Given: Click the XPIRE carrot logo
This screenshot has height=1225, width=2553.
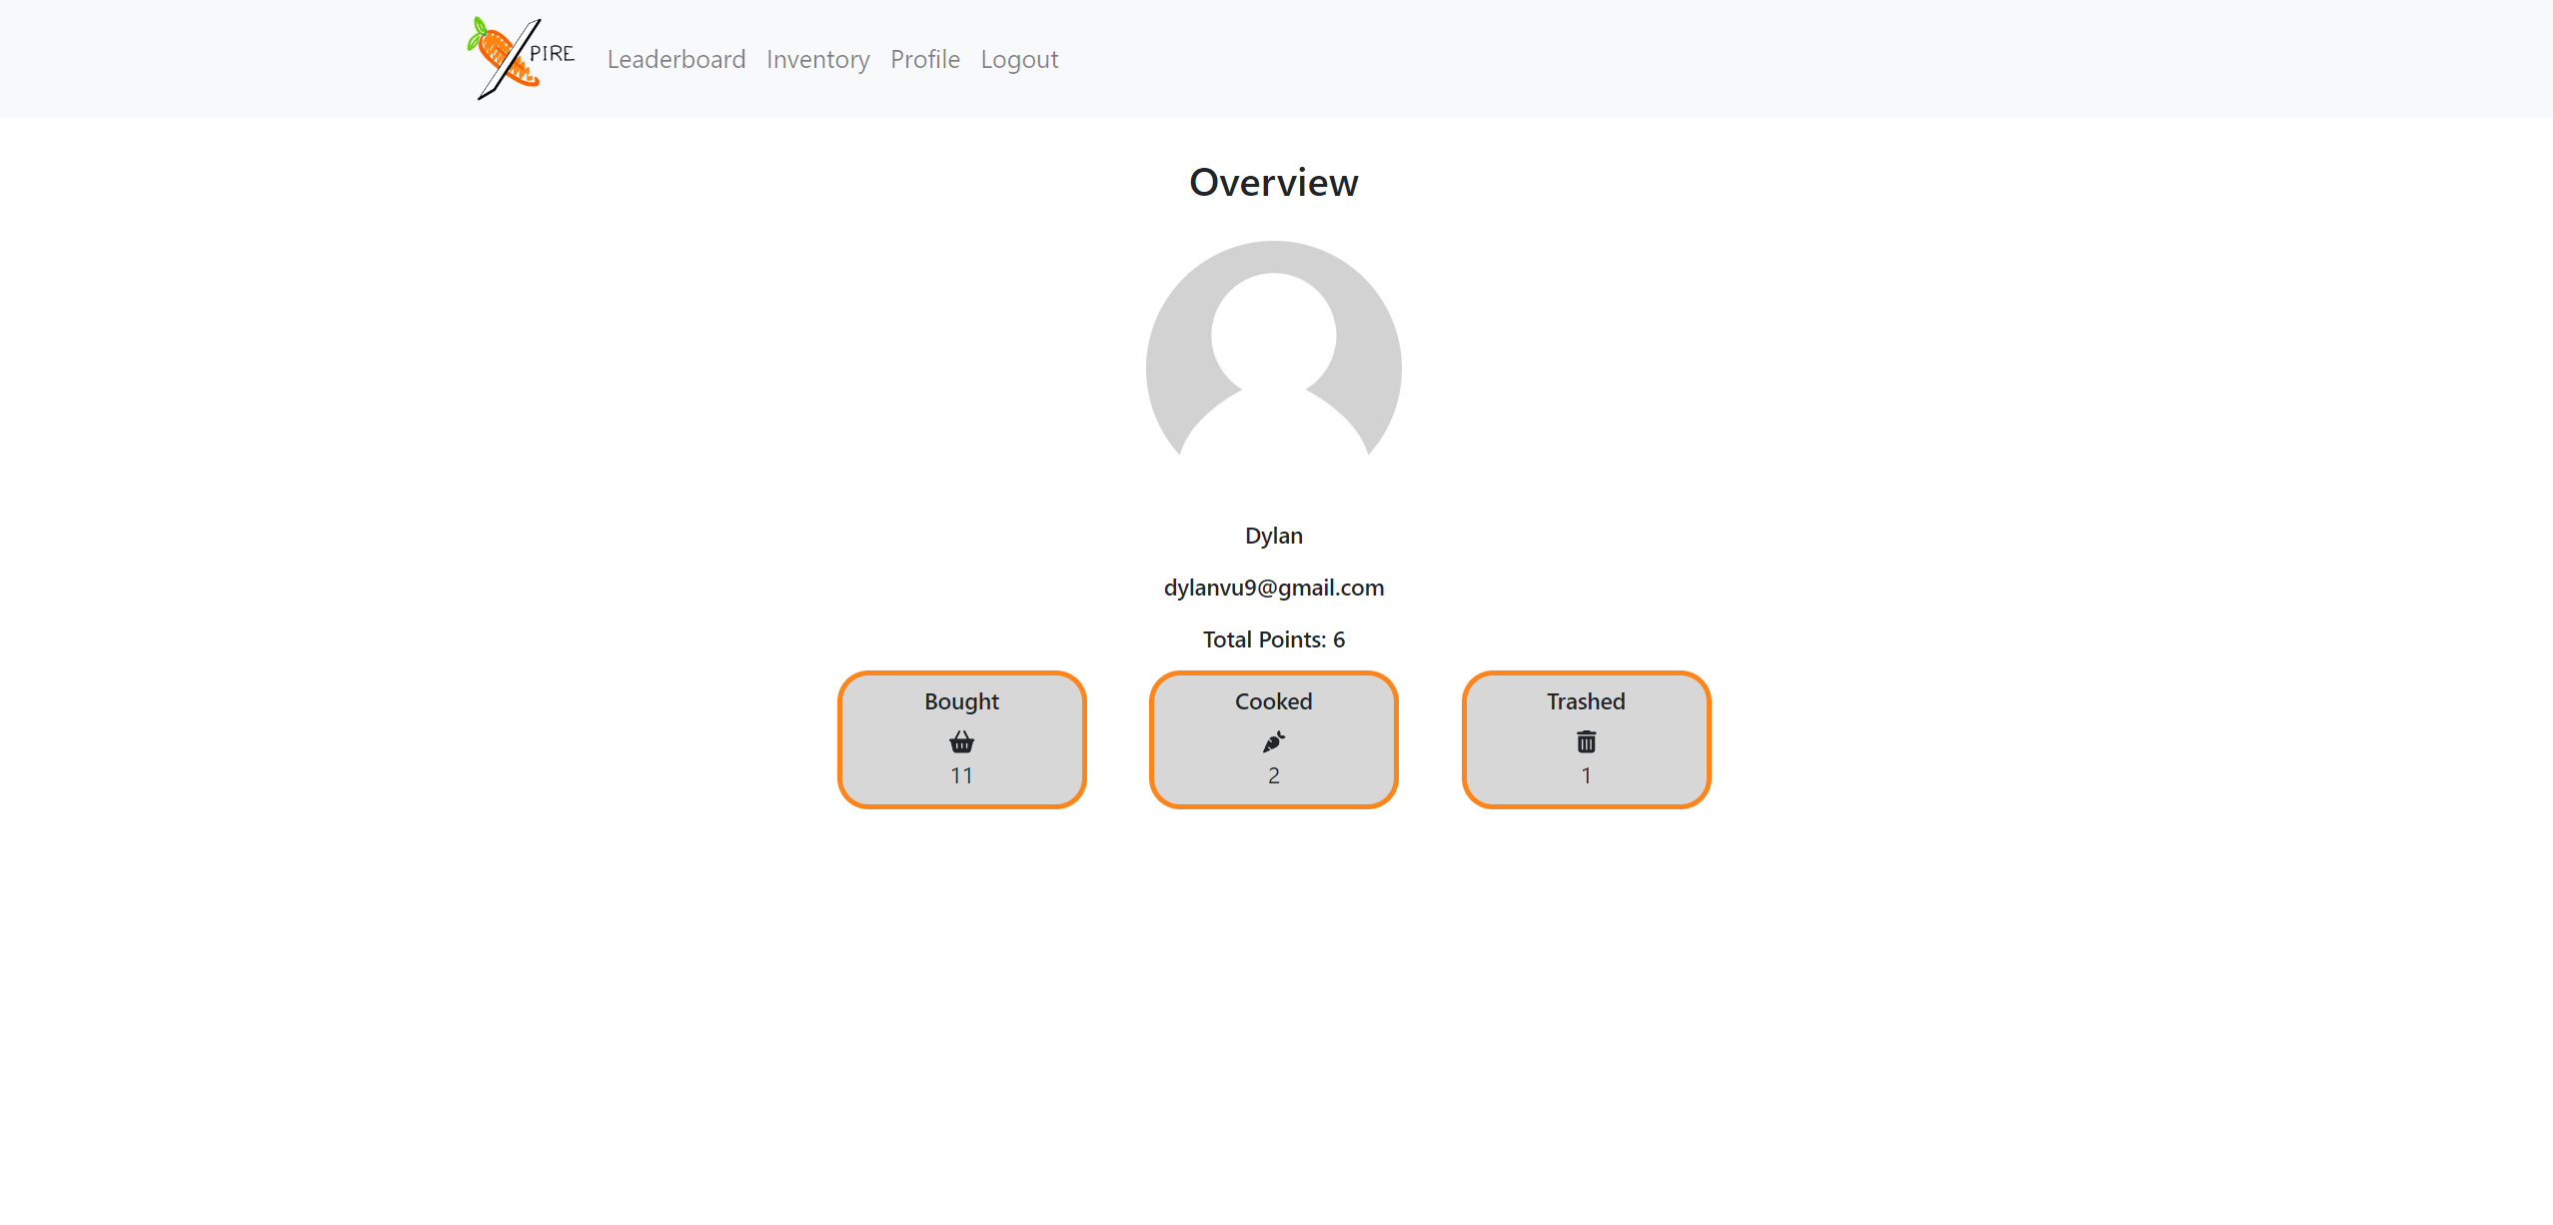Looking at the screenshot, I should pyautogui.click(x=521, y=58).
